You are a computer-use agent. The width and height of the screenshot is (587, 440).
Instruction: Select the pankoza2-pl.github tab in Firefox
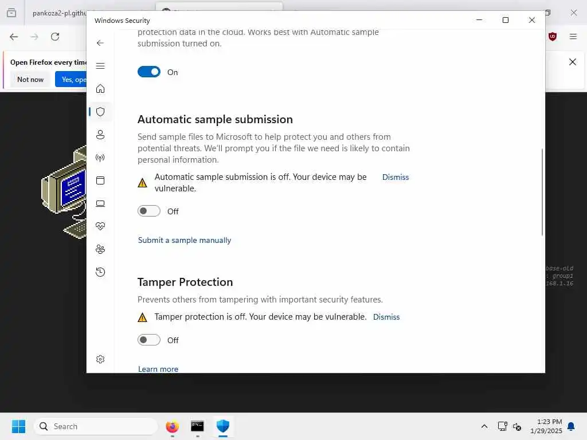tap(59, 13)
